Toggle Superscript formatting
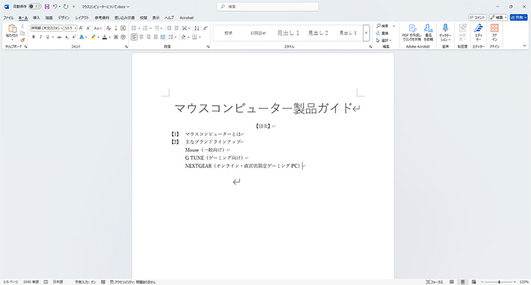The image size is (531, 285). click(74, 37)
